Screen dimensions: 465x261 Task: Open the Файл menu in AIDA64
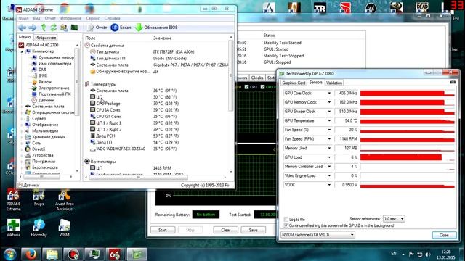[24, 18]
